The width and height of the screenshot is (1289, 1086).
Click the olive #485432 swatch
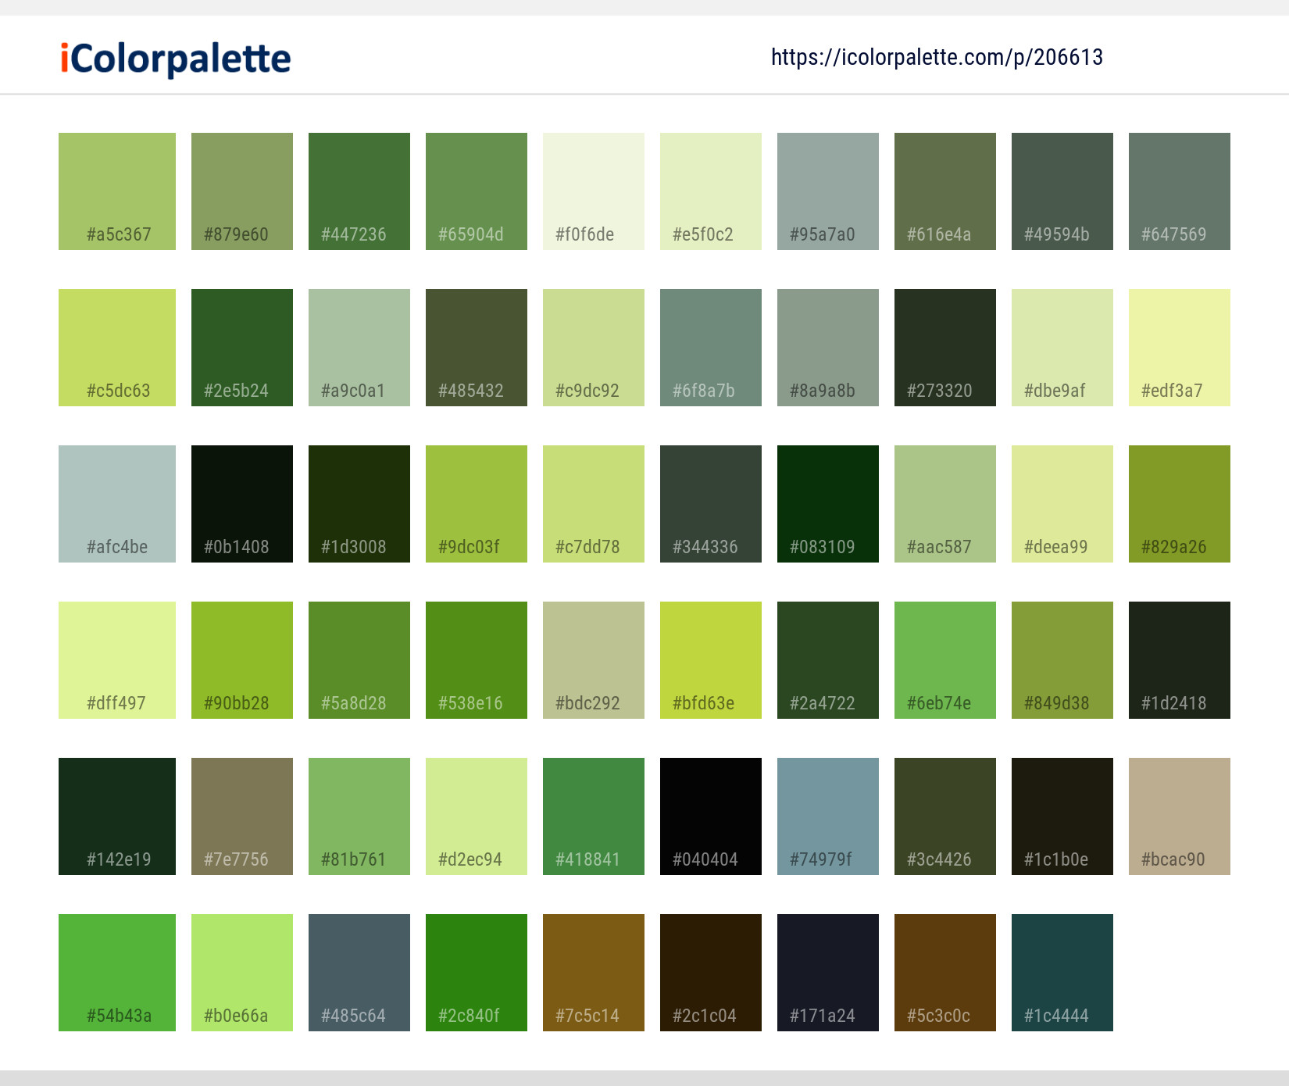[x=477, y=348]
